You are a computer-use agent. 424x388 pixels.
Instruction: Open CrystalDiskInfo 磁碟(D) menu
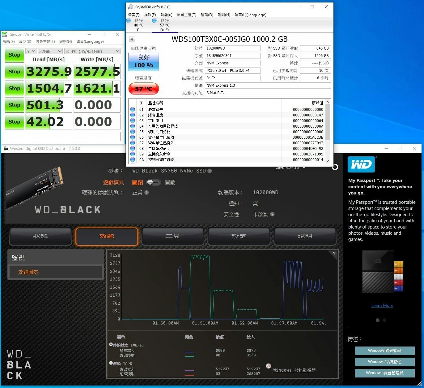(207, 15)
